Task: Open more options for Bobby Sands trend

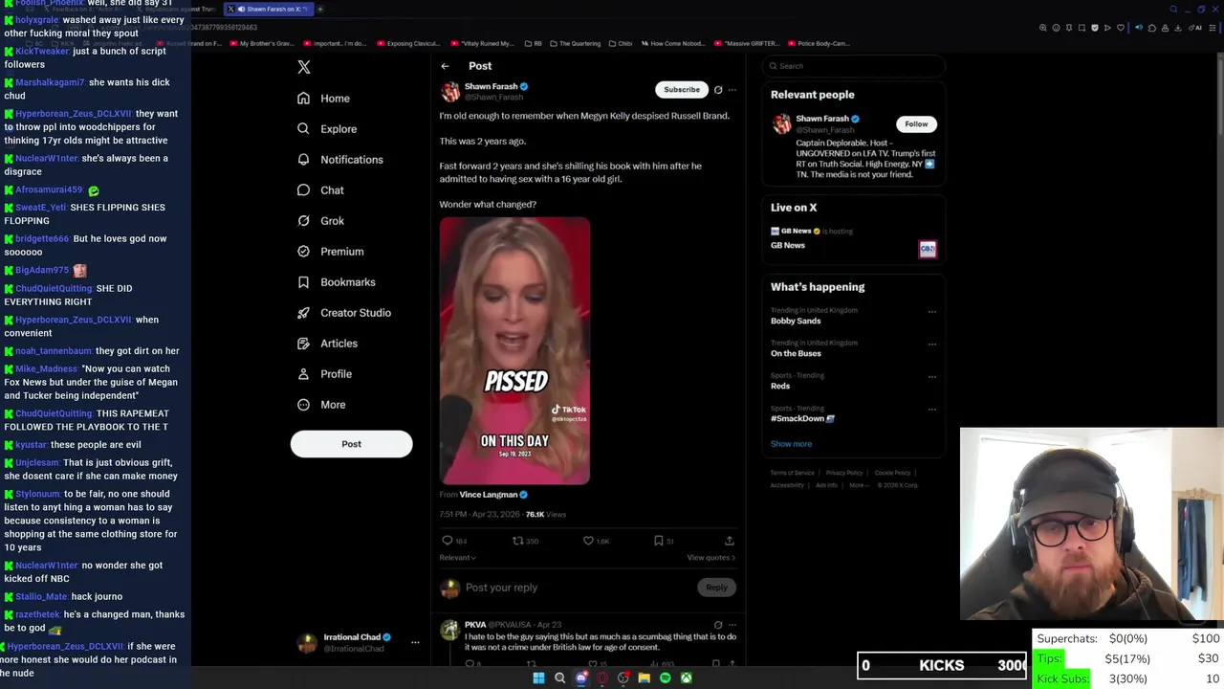Action: (x=932, y=312)
